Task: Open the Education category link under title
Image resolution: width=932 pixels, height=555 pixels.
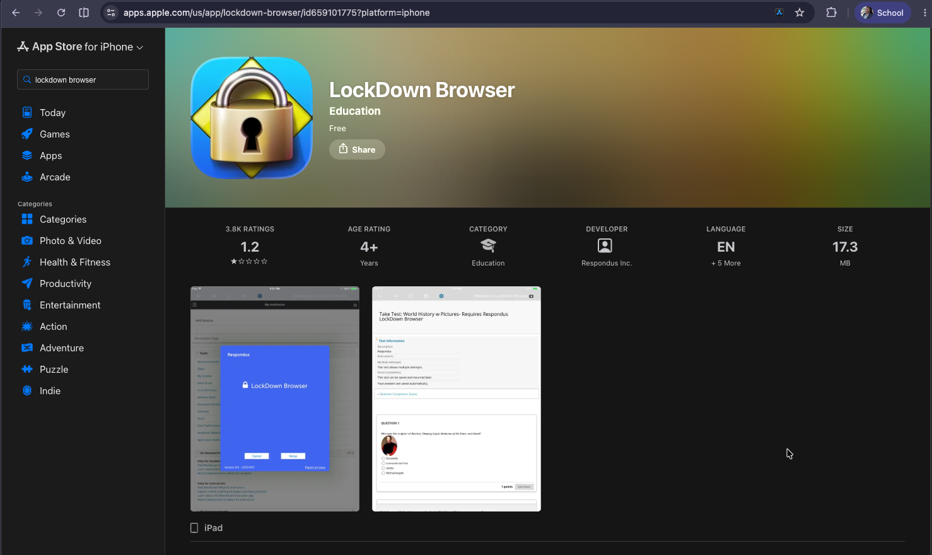Action: coord(355,111)
